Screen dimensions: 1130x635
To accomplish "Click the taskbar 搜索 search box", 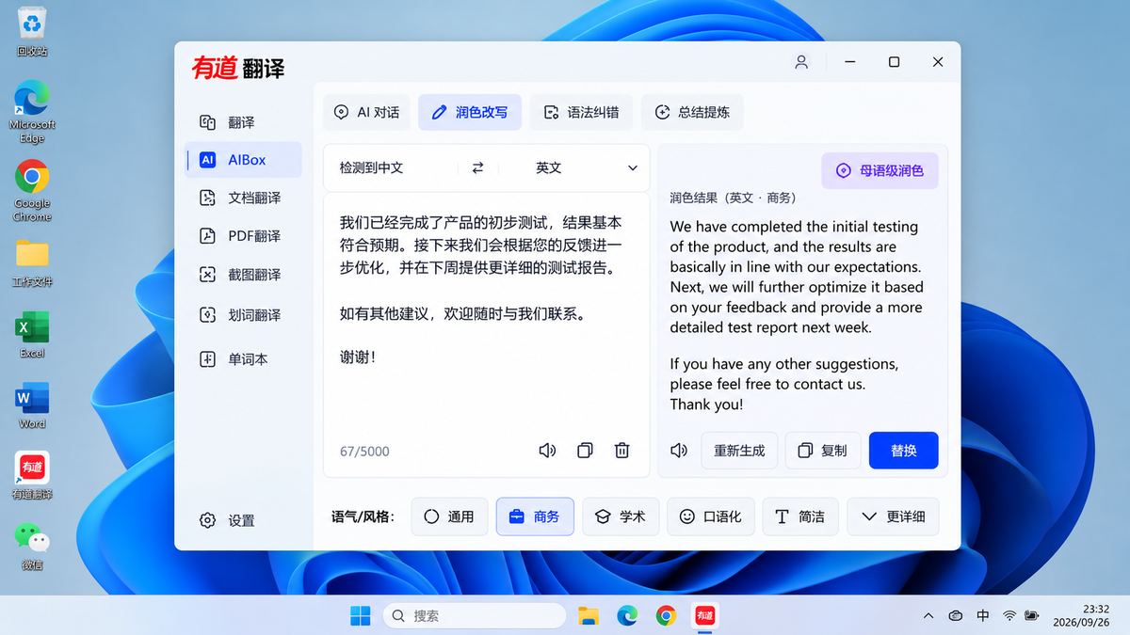I will (475, 616).
